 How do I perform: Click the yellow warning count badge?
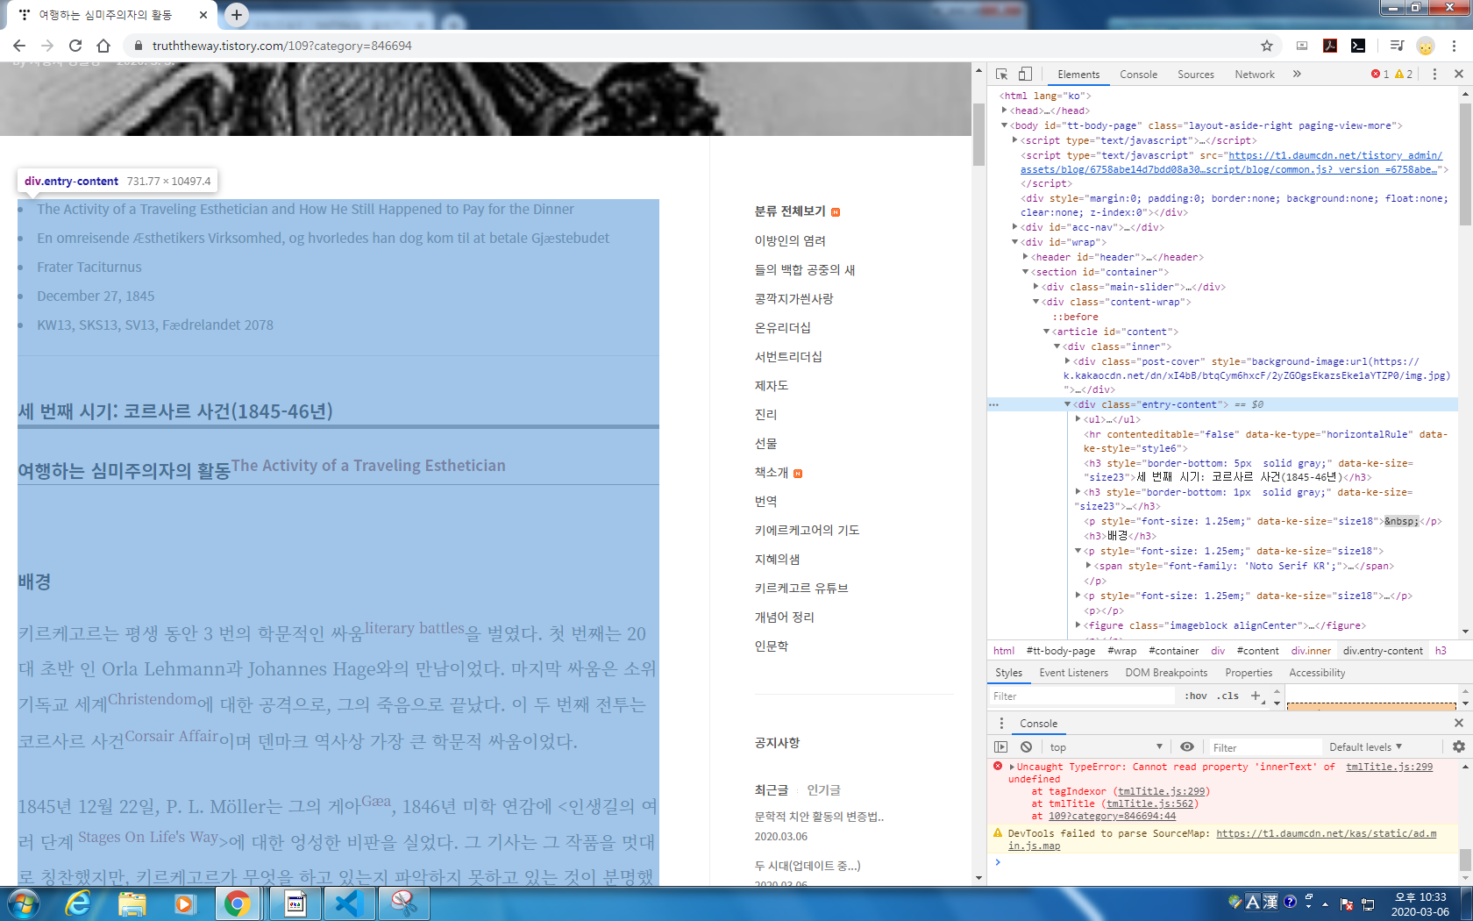click(1404, 75)
